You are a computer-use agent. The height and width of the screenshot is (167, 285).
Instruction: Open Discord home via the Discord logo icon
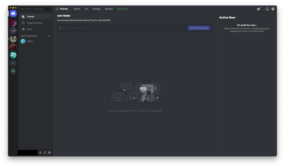click(x=13, y=13)
